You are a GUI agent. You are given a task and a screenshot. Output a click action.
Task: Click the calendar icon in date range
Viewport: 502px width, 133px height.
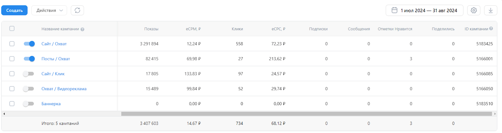point(394,10)
